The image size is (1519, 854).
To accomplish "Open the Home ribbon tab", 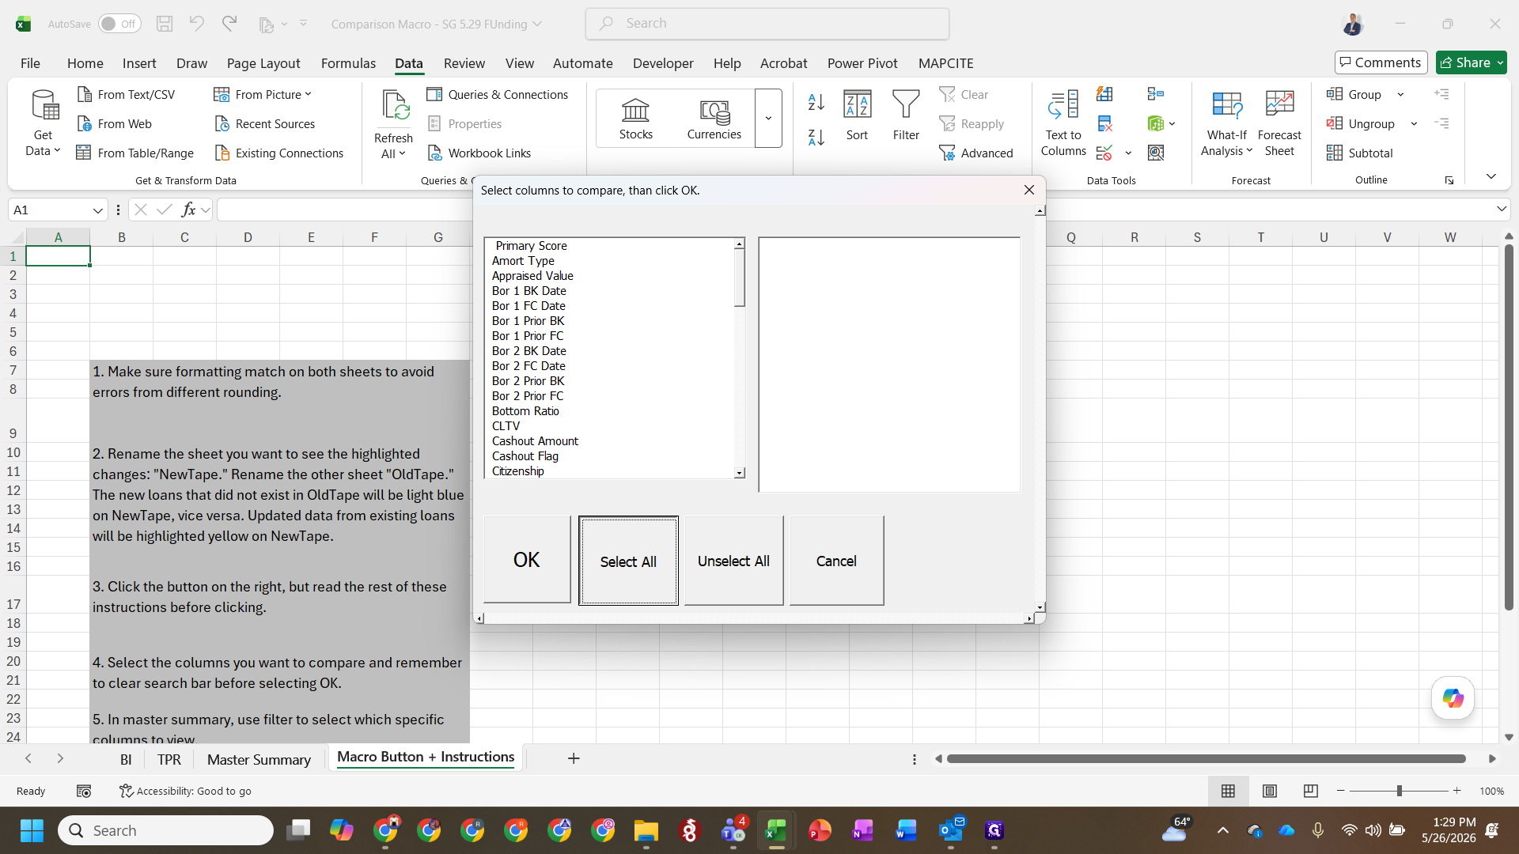I will (x=85, y=63).
